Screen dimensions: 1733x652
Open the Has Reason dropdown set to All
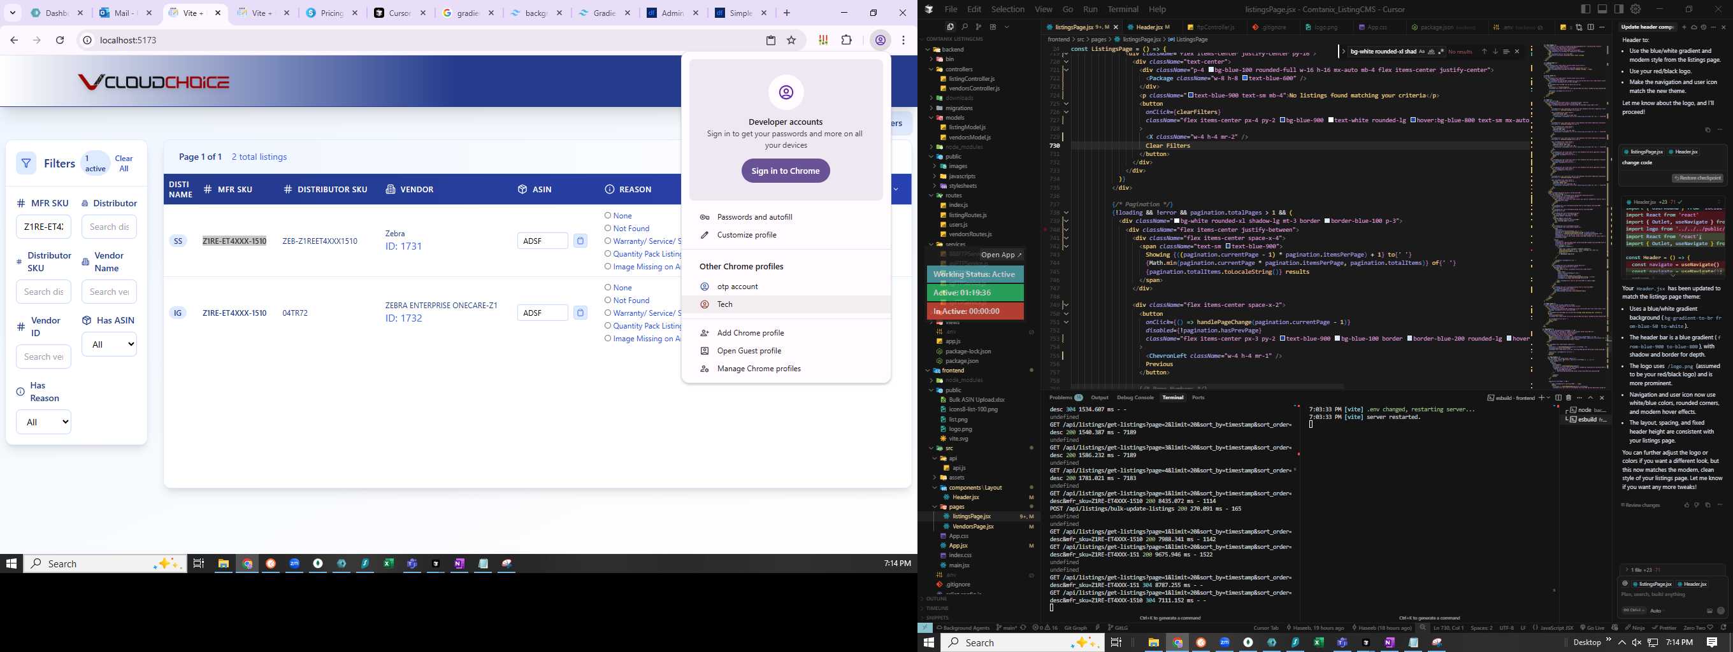44,422
